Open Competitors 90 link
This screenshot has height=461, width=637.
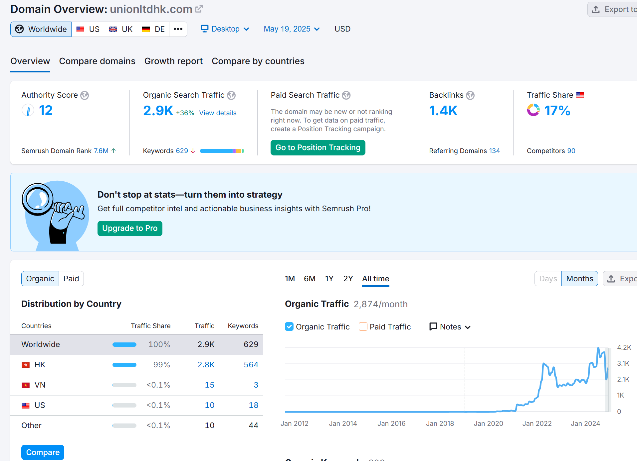click(571, 151)
